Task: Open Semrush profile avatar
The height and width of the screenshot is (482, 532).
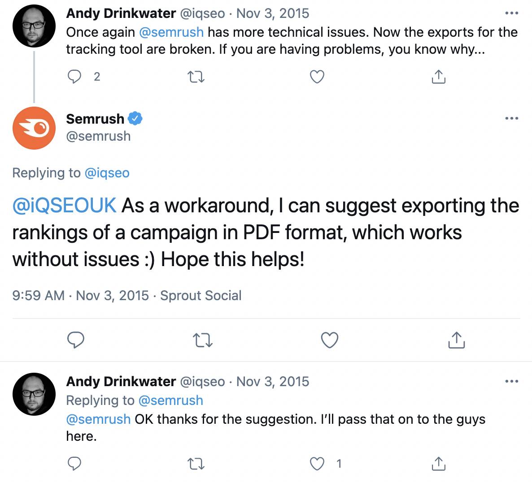Action: [34, 128]
